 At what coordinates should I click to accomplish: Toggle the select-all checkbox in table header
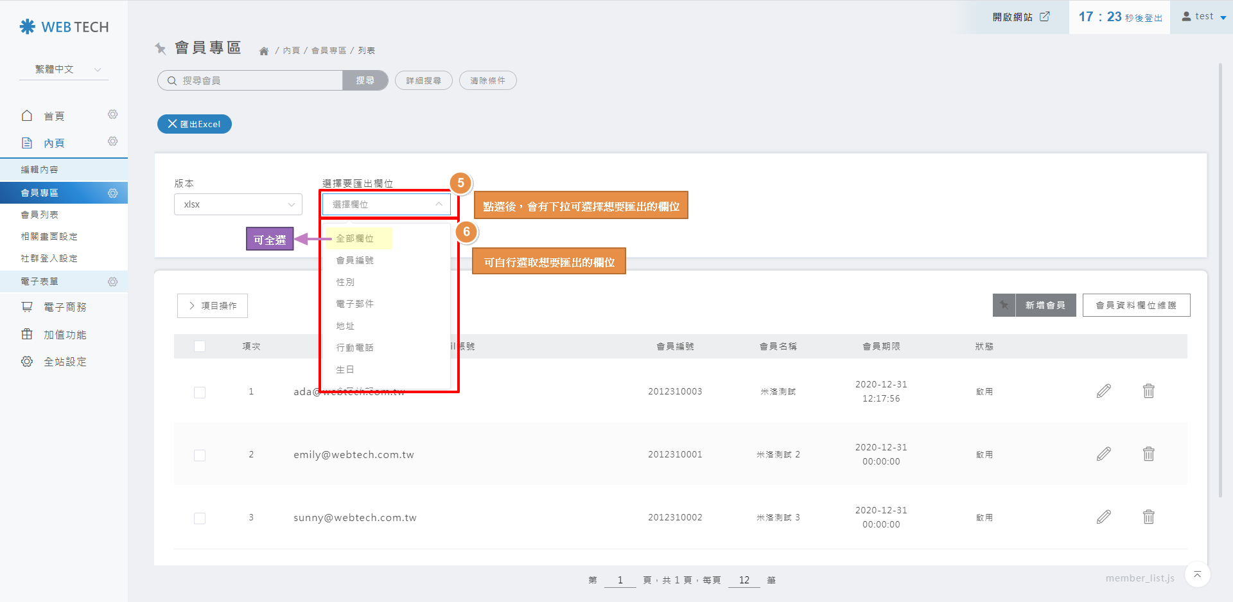coord(200,346)
